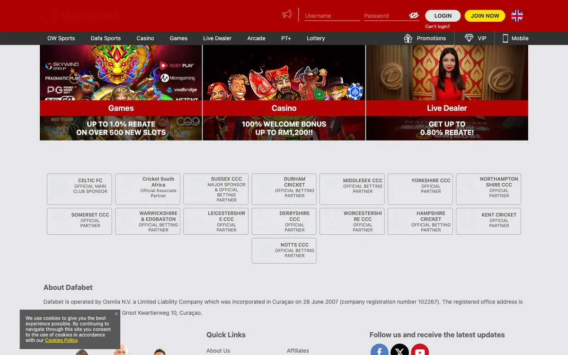
Task: Select the Northamptonshire CCC partner card
Action: 488,189
